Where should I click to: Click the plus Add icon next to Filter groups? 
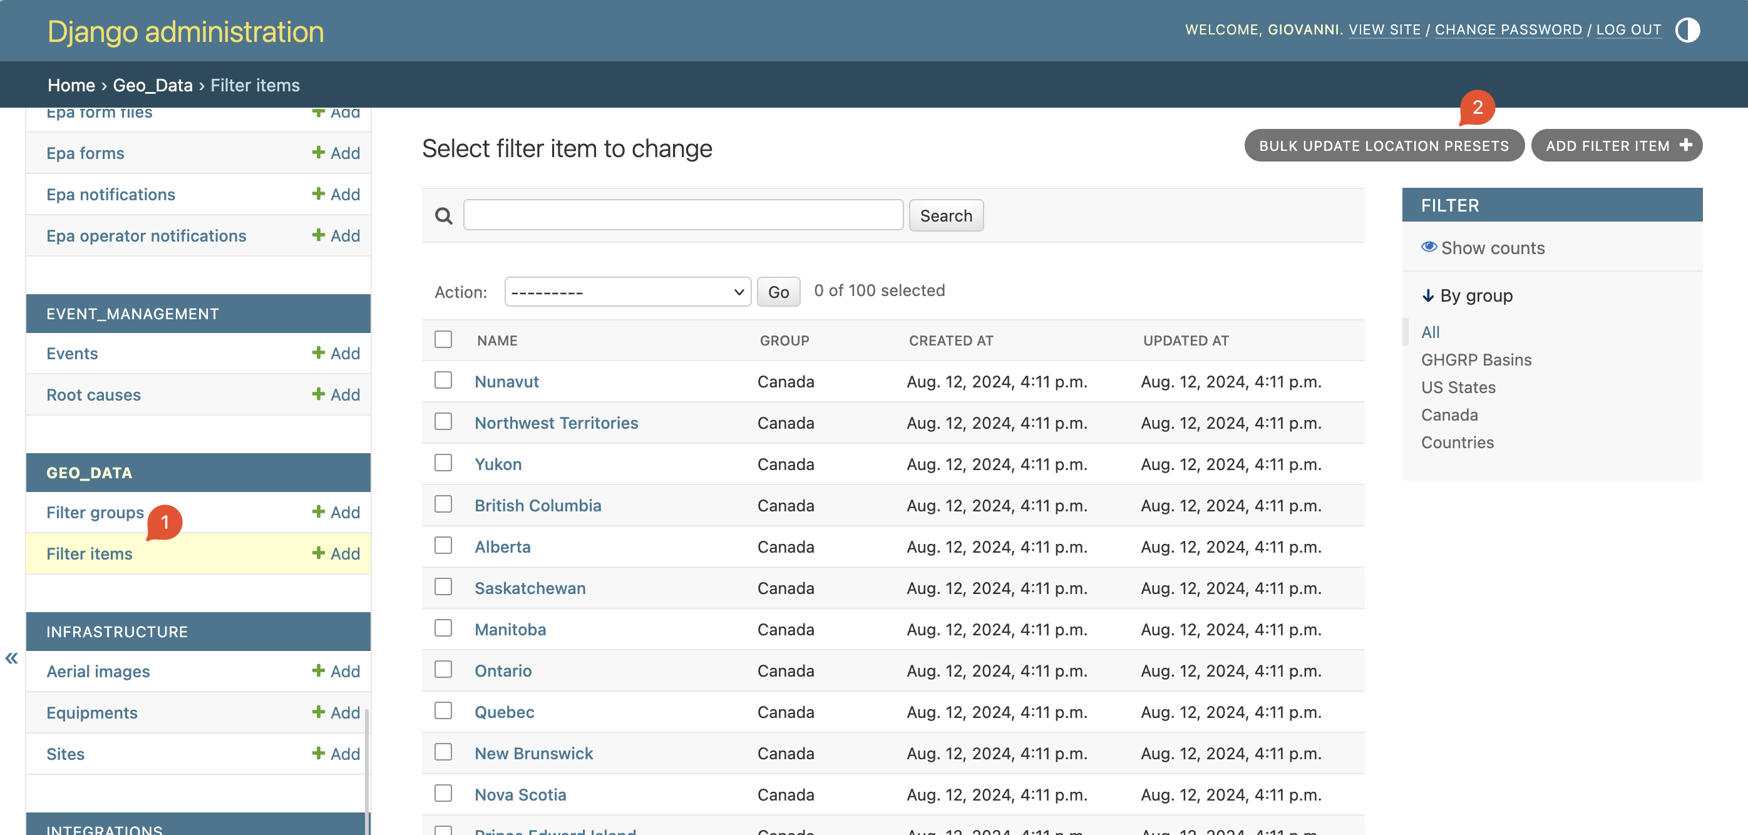click(x=318, y=511)
